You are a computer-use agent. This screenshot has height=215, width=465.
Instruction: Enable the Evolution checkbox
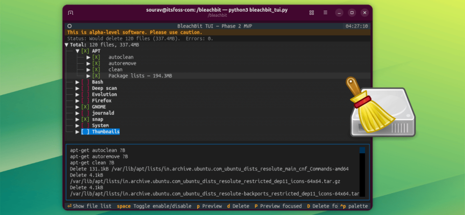[x=85, y=95]
